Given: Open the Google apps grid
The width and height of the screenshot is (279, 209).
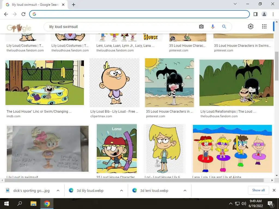Looking at the screenshot, I should pyautogui.click(x=264, y=26).
